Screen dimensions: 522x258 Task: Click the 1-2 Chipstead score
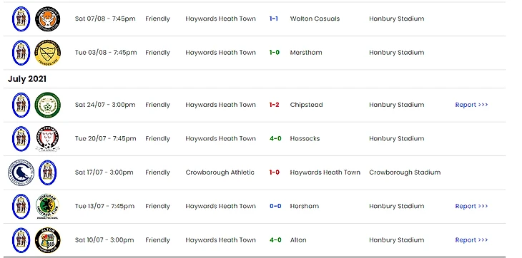[x=275, y=105]
